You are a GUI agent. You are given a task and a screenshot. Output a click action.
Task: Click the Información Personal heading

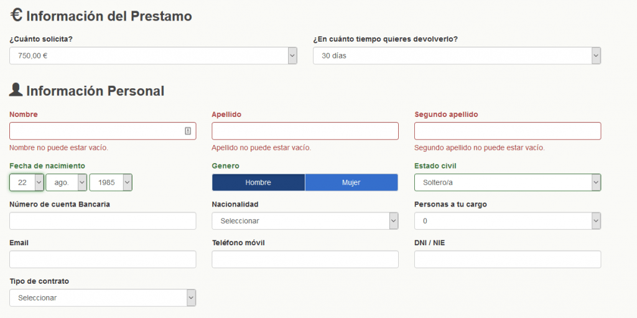(x=95, y=91)
